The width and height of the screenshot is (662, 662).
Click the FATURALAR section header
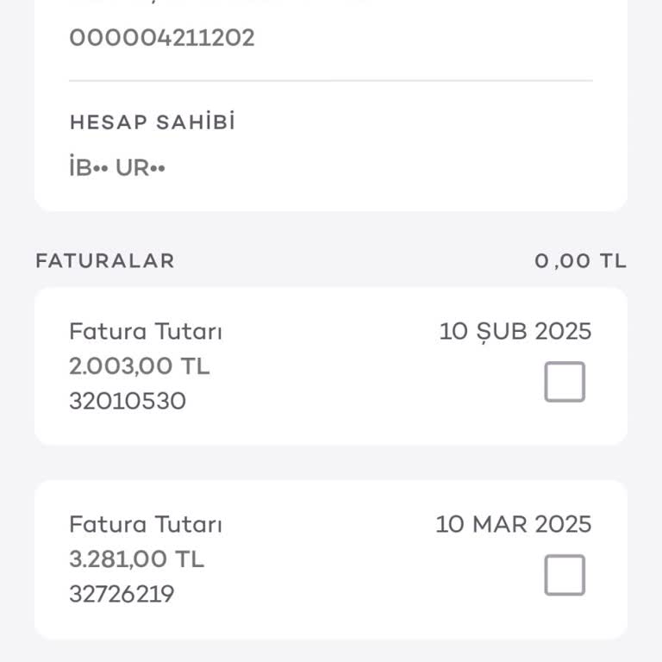[x=105, y=261]
